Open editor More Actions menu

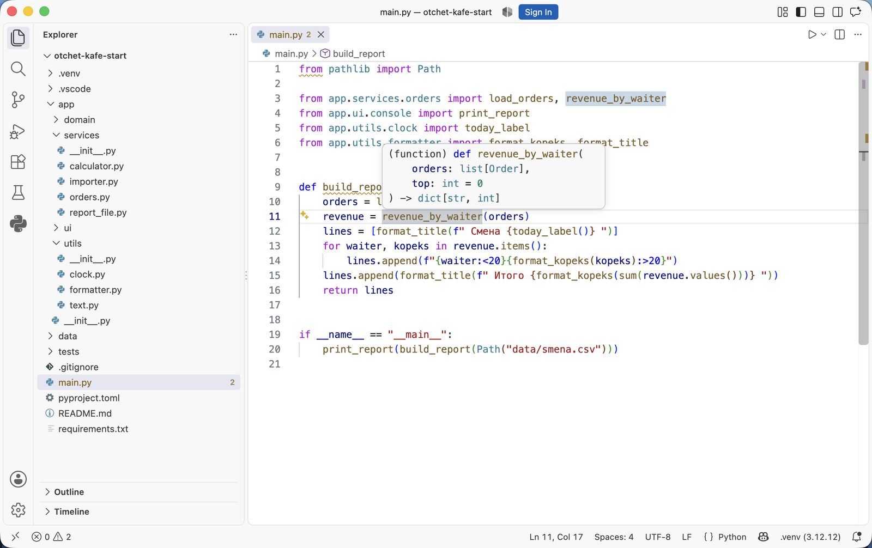858,34
